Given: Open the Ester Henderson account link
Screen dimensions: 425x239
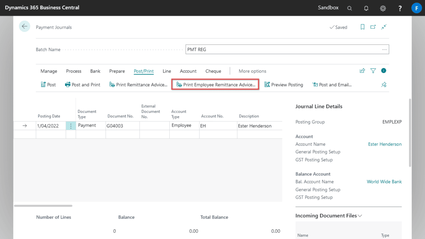Looking at the screenshot, I should point(385,144).
